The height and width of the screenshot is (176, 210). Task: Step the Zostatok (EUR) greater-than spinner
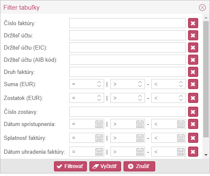tap(140, 98)
